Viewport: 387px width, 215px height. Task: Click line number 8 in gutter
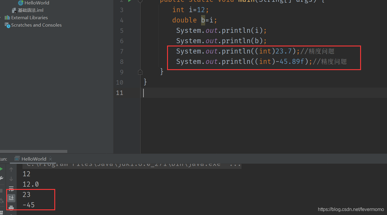[x=122, y=62]
